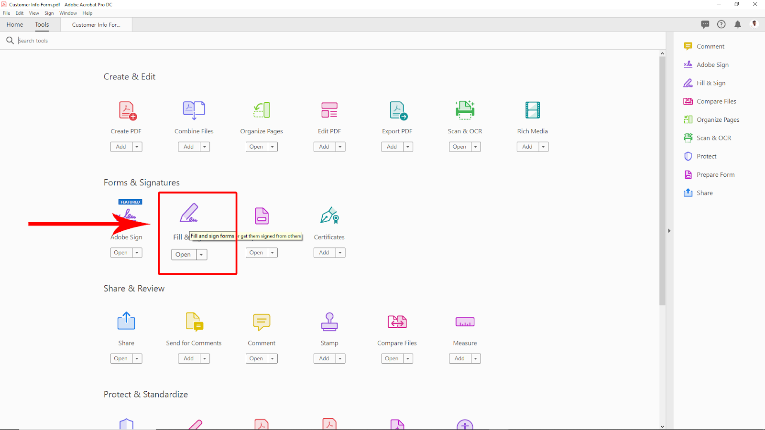The image size is (765, 430).
Task: Open Fill & Sign shortcut in right panel
Action: [x=704, y=83]
